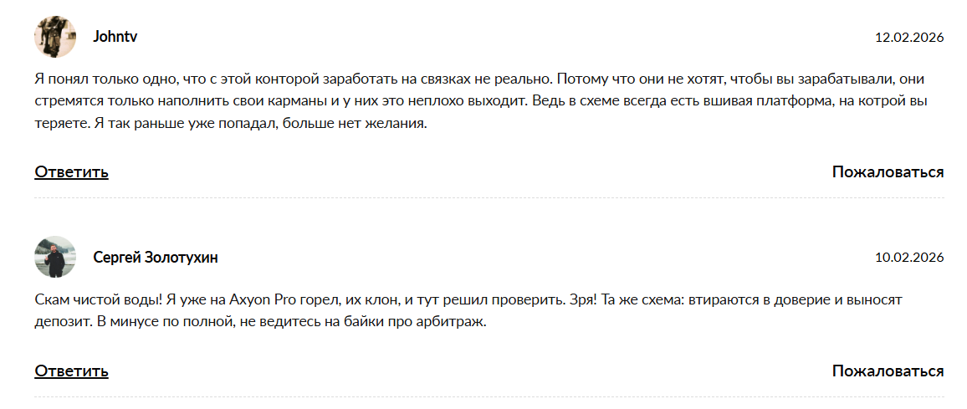This screenshot has width=967, height=409.
Task: Open the Johntv username profile
Action: click(115, 37)
